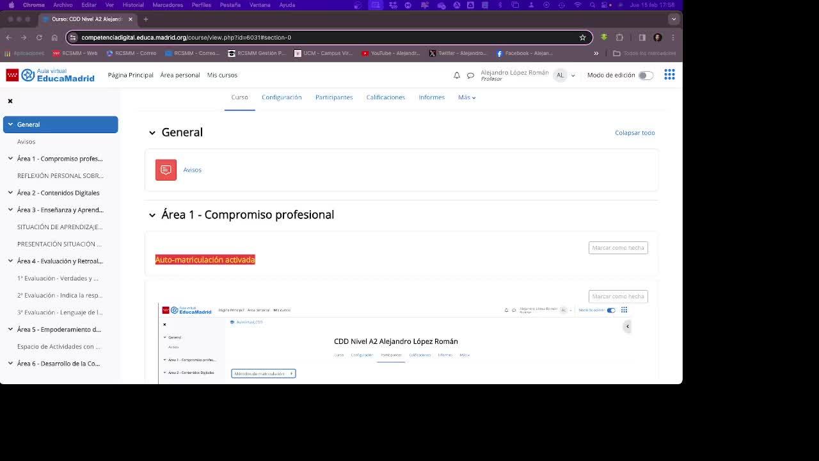Screen dimensions: 819x461
Task: Mark the screenshot activity as done
Action: pos(618,296)
